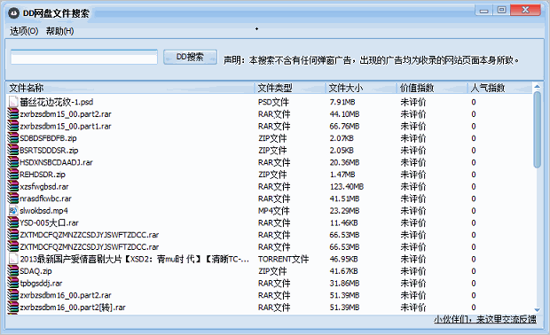Image resolution: width=550 pixels, height=335 pixels.
Task: Focus the search keyword input field
Action: [84, 57]
